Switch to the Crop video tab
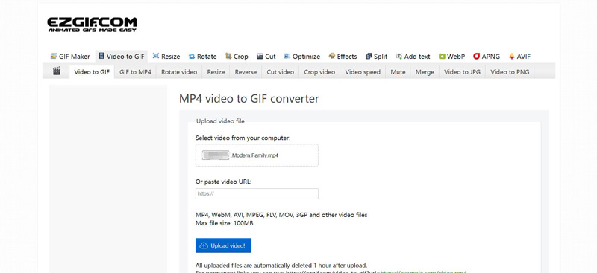This screenshot has height=273, width=597. [319, 71]
